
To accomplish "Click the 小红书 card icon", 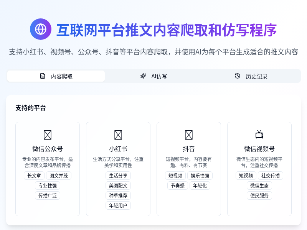I will coord(118,135).
